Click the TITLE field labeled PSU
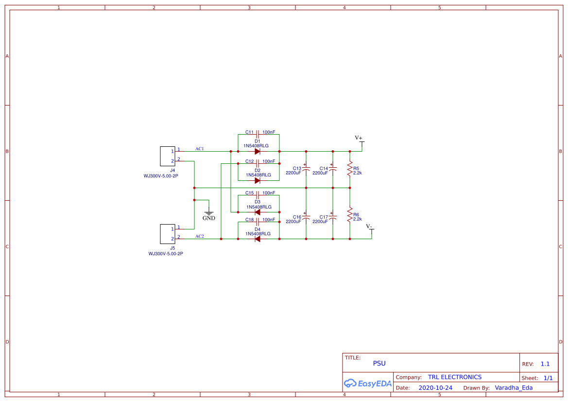Screen dimensions: 568x402 pyautogui.click(x=379, y=363)
